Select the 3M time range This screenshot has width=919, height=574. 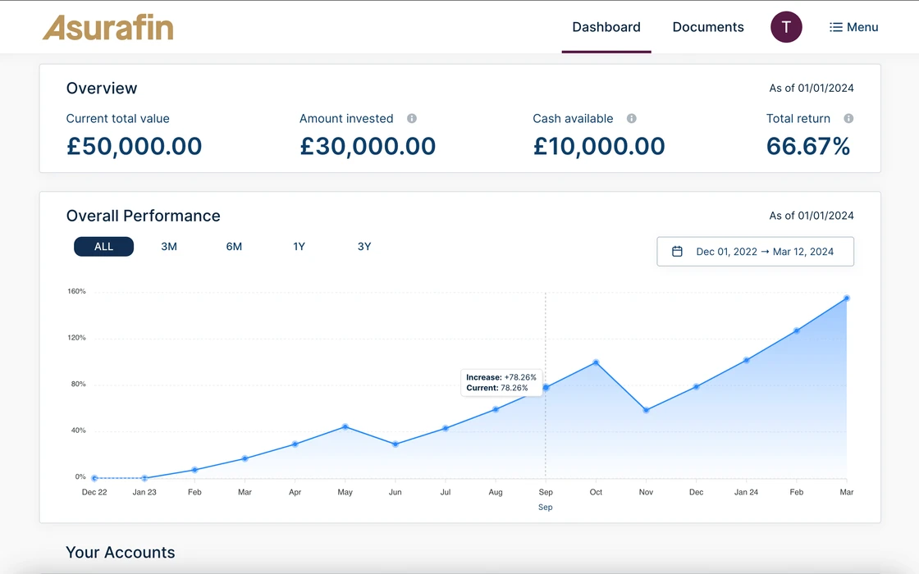coord(169,247)
